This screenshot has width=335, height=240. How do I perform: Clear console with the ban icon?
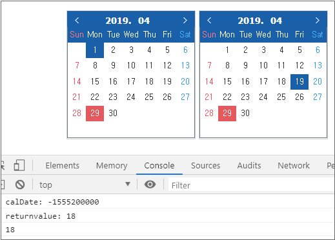coord(20,185)
